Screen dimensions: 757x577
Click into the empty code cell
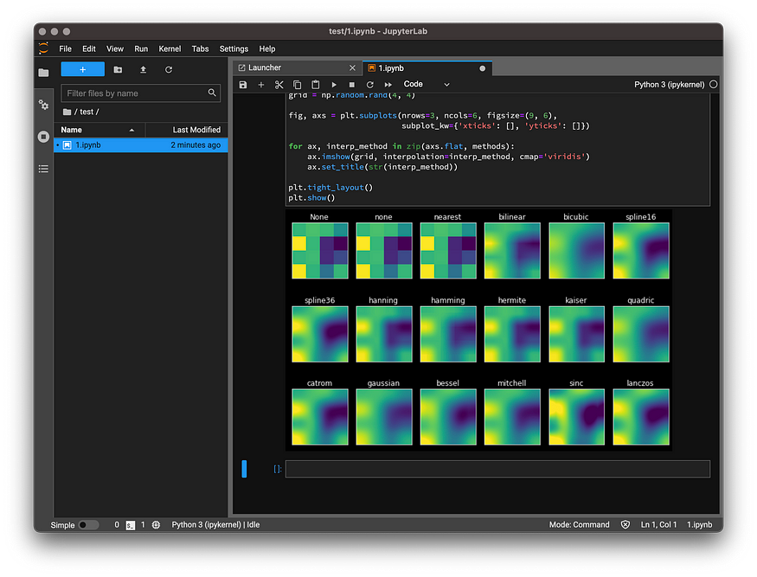[497, 469]
